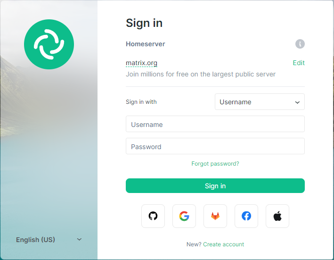Continue with GitHub sign-in icon
Image resolution: width=334 pixels, height=260 pixels.
coord(153,216)
